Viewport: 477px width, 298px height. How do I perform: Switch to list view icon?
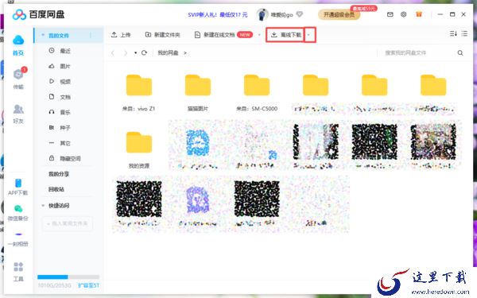point(464,33)
